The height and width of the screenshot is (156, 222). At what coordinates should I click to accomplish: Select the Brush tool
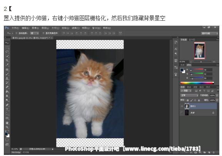click(x=7, y=74)
